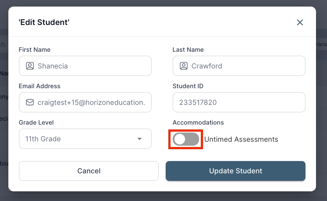Click the envelope icon in Email Address field

click(29, 102)
